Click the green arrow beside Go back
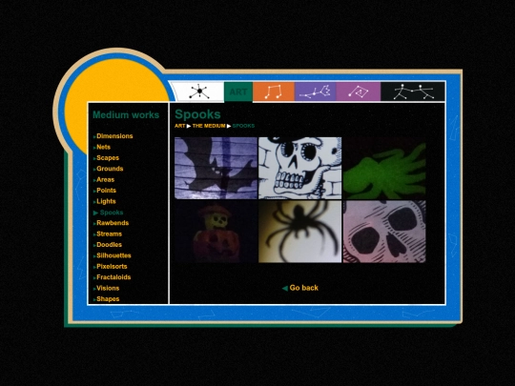Image resolution: width=515 pixels, height=386 pixels. tap(285, 288)
